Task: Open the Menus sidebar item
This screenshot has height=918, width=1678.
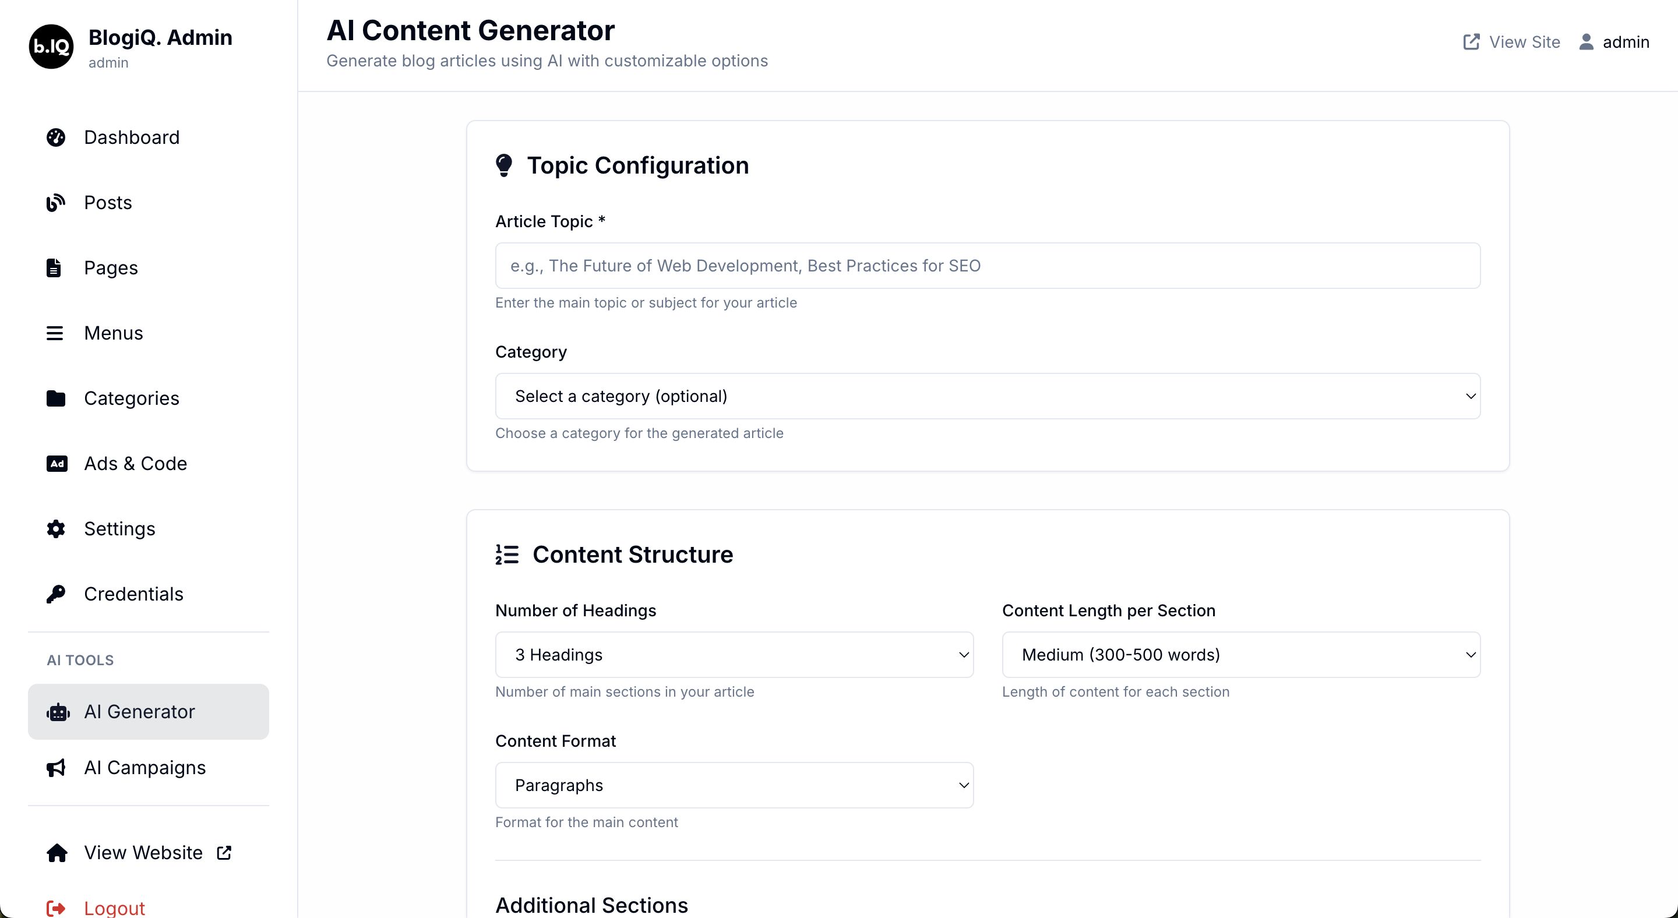Action: click(114, 333)
